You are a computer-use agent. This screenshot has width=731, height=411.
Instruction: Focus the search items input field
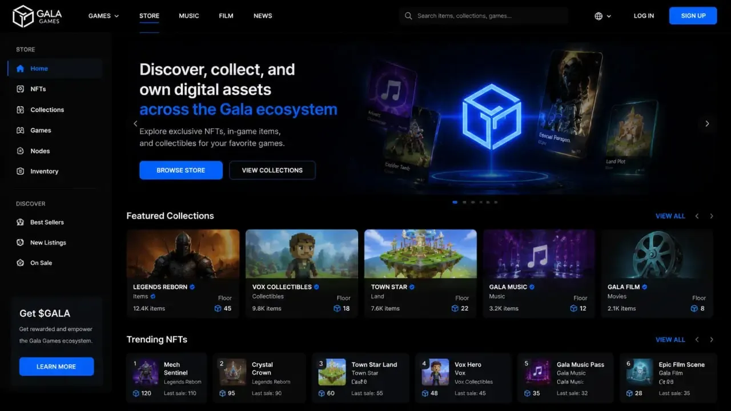click(x=484, y=16)
